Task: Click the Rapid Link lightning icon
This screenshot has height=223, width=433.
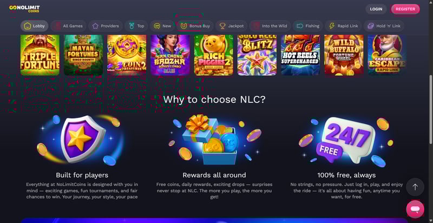Action: 332,26
